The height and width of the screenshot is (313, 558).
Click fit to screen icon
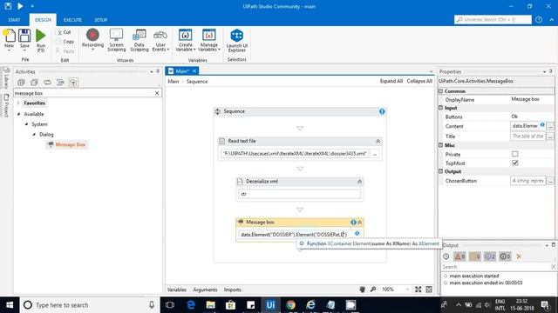418,290
